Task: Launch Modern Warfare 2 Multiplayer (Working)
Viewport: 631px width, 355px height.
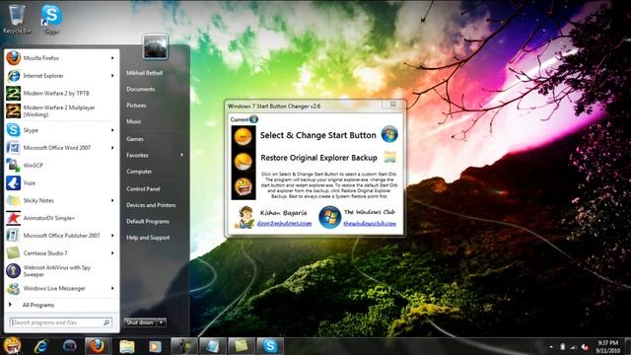Action: click(61, 110)
